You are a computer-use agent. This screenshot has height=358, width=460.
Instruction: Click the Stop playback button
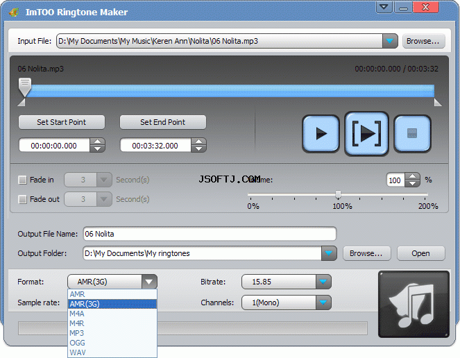412,134
